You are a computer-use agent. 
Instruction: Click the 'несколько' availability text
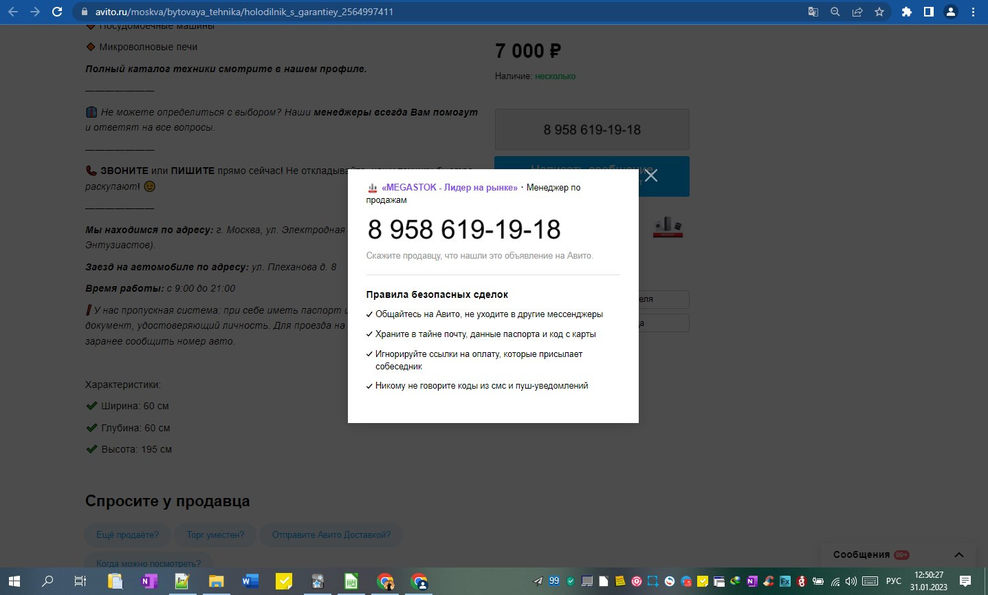click(x=556, y=76)
